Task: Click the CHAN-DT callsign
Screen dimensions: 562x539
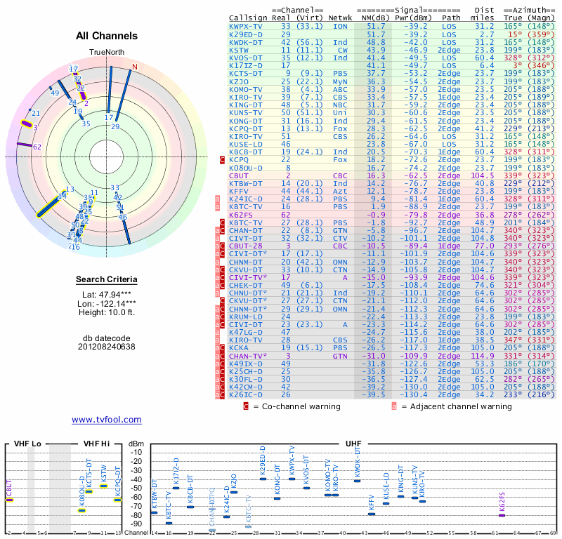Action: point(245,231)
